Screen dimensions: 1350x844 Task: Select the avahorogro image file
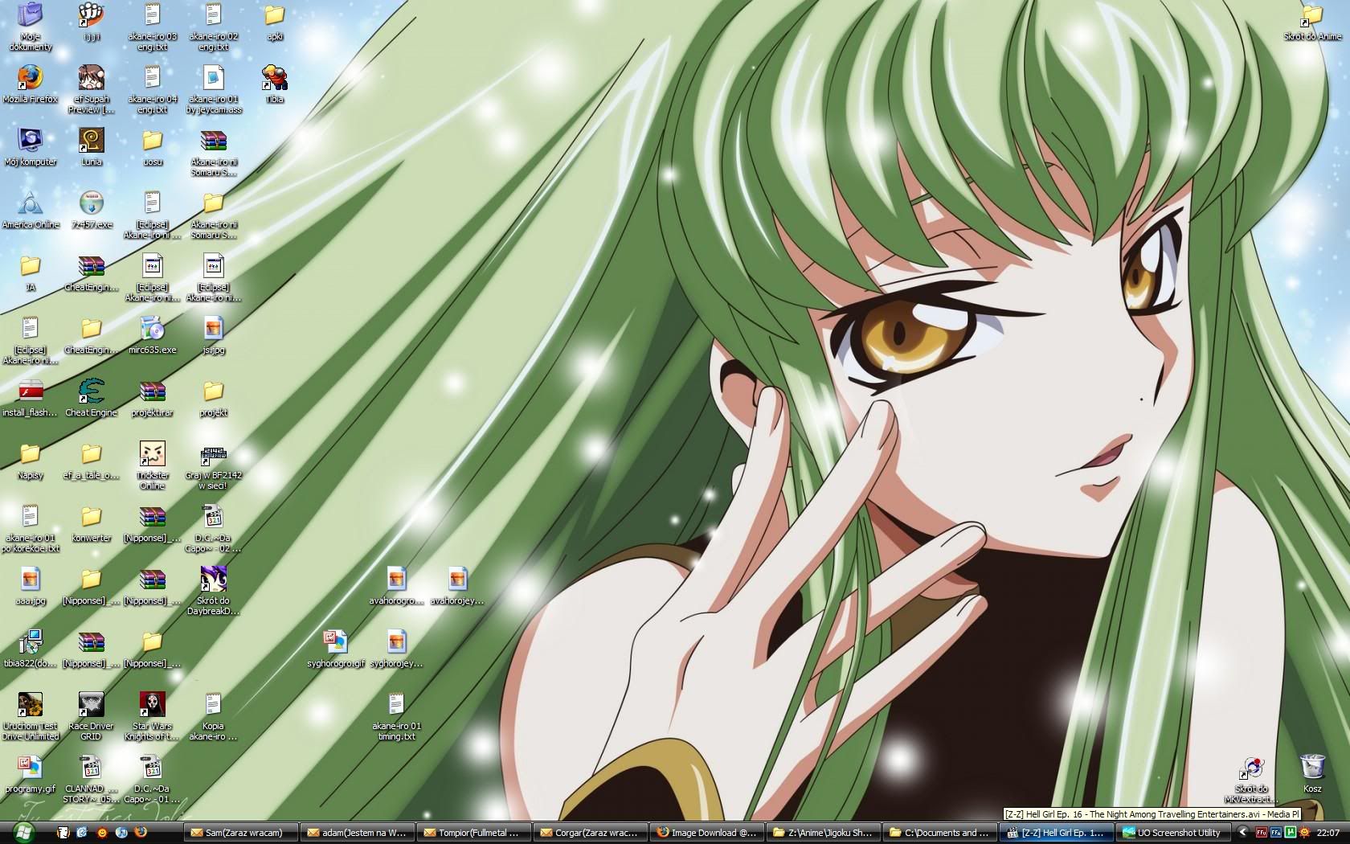pos(396,586)
